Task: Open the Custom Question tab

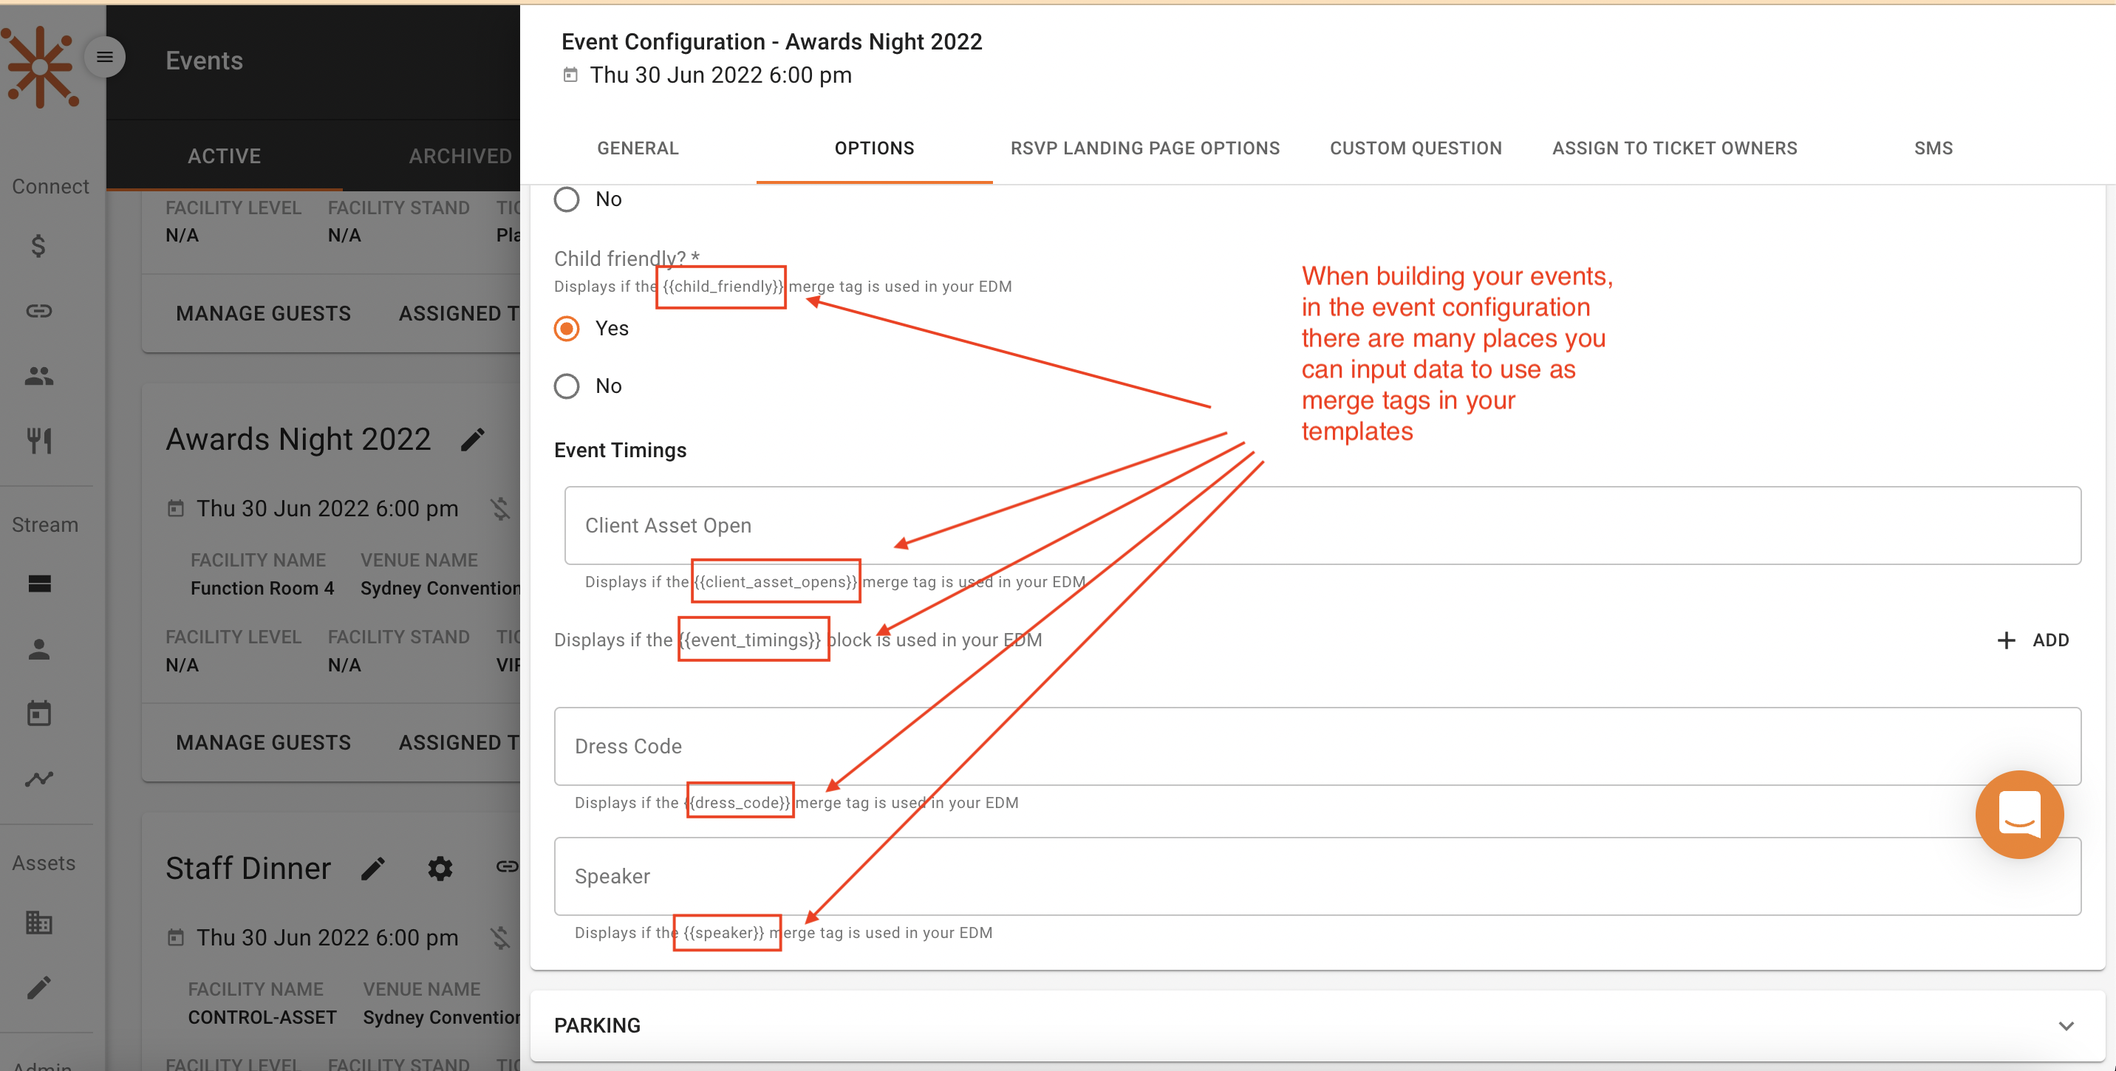Action: tap(1415, 148)
